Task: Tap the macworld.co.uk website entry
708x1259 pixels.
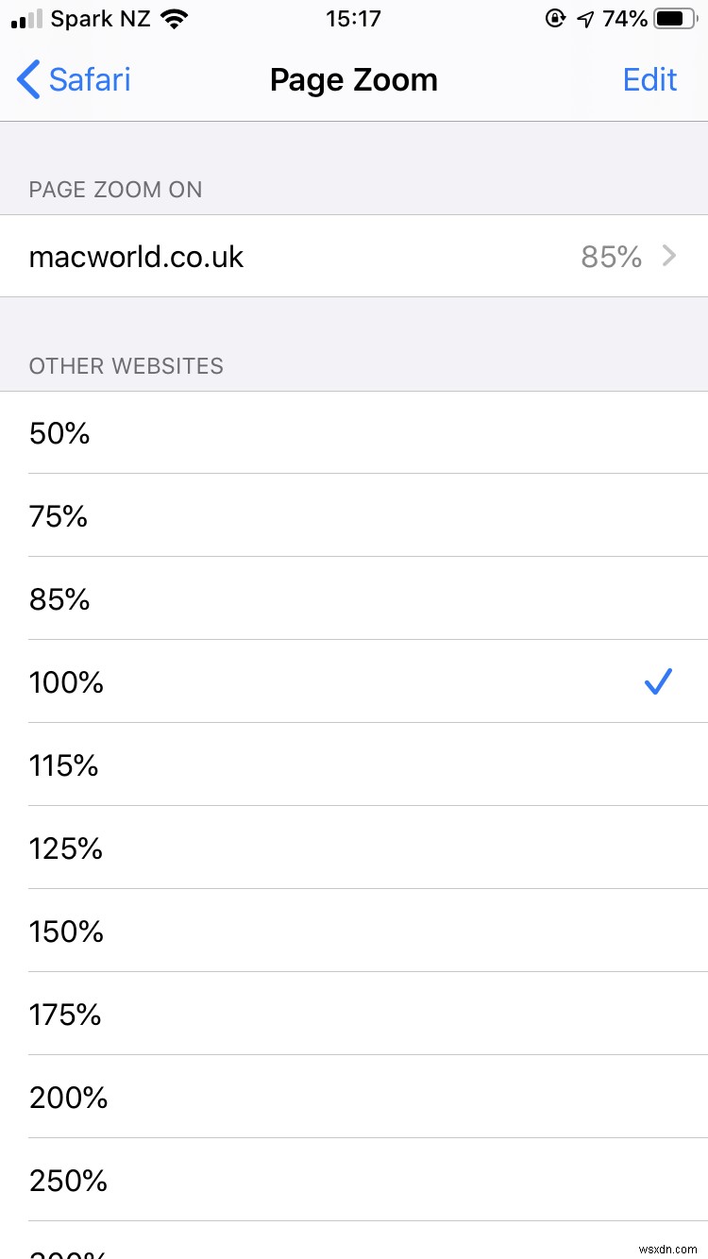Action: [x=136, y=256]
